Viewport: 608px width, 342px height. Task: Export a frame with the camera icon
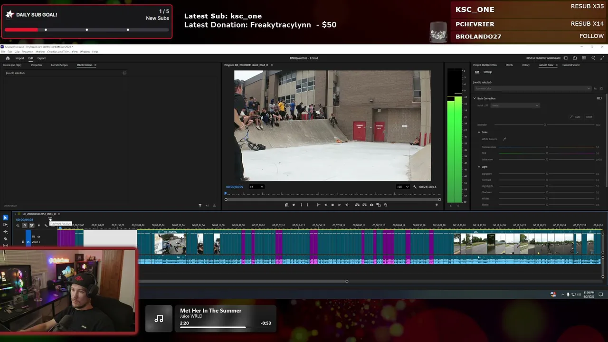click(x=371, y=205)
